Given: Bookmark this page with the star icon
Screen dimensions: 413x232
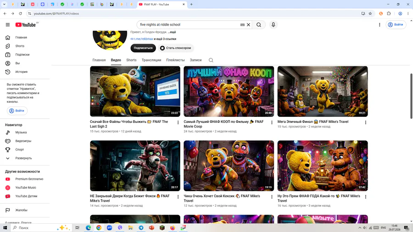Looking at the screenshot, I should point(370,13).
